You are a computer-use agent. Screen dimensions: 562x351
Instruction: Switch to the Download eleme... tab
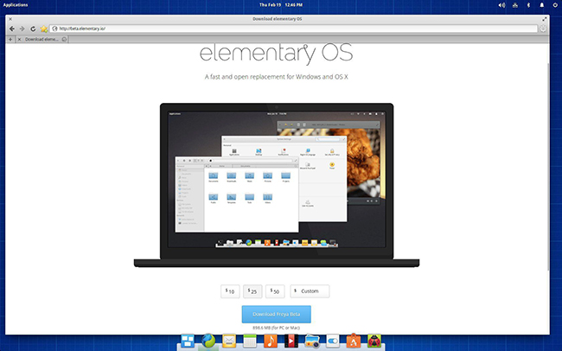click(x=42, y=39)
